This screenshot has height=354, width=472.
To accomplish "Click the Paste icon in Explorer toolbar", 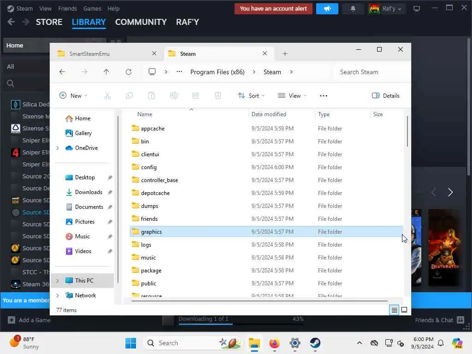I will point(151,96).
